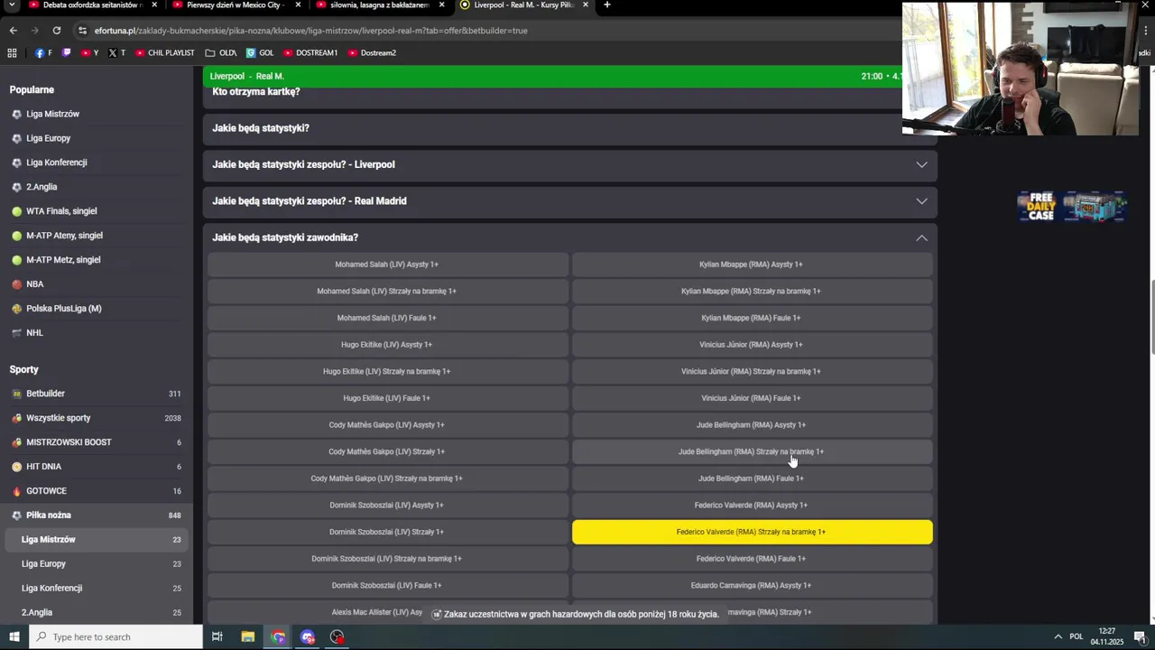This screenshot has height=650, width=1155.
Task: Open Task View on the taskbar
Action: 217,637
